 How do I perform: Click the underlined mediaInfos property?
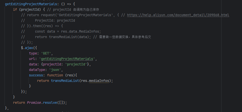(99, 81)
